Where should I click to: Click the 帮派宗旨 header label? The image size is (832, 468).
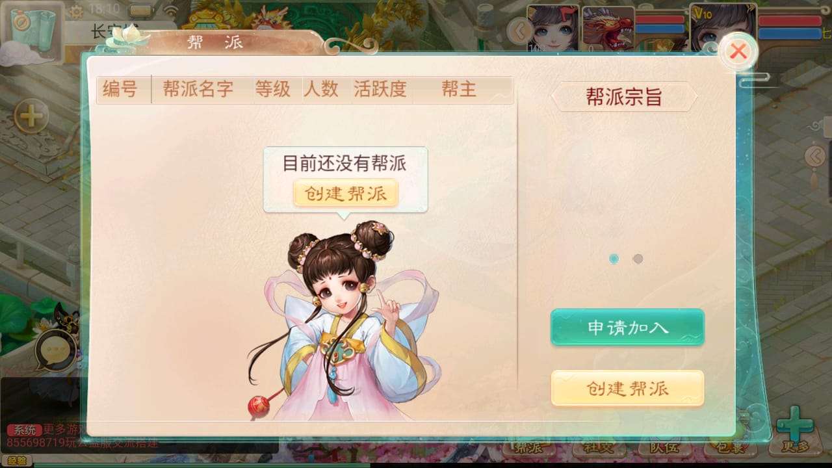[624, 97]
